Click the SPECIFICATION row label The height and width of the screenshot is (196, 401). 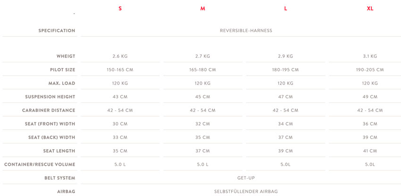[x=57, y=30]
